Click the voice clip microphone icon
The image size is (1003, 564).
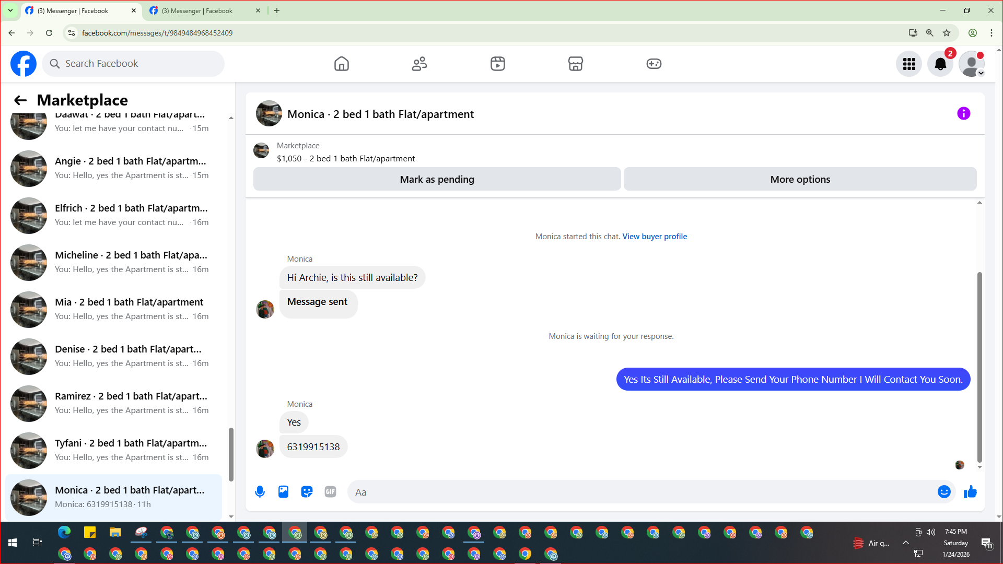(x=260, y=492)
